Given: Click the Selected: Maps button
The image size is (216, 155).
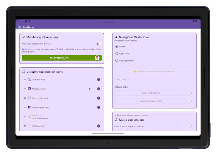Looking at the screenshot, I should coord(62,58).
